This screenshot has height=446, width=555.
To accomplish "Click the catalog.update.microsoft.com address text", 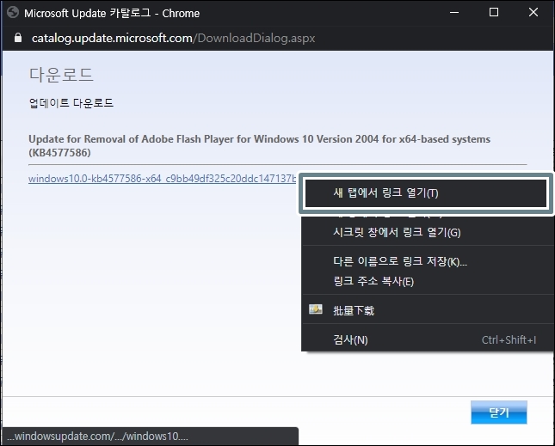I will click(174, 38).
